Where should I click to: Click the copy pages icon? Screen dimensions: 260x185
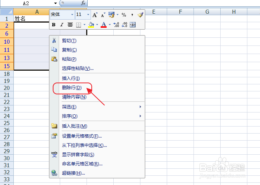(54, 50)
